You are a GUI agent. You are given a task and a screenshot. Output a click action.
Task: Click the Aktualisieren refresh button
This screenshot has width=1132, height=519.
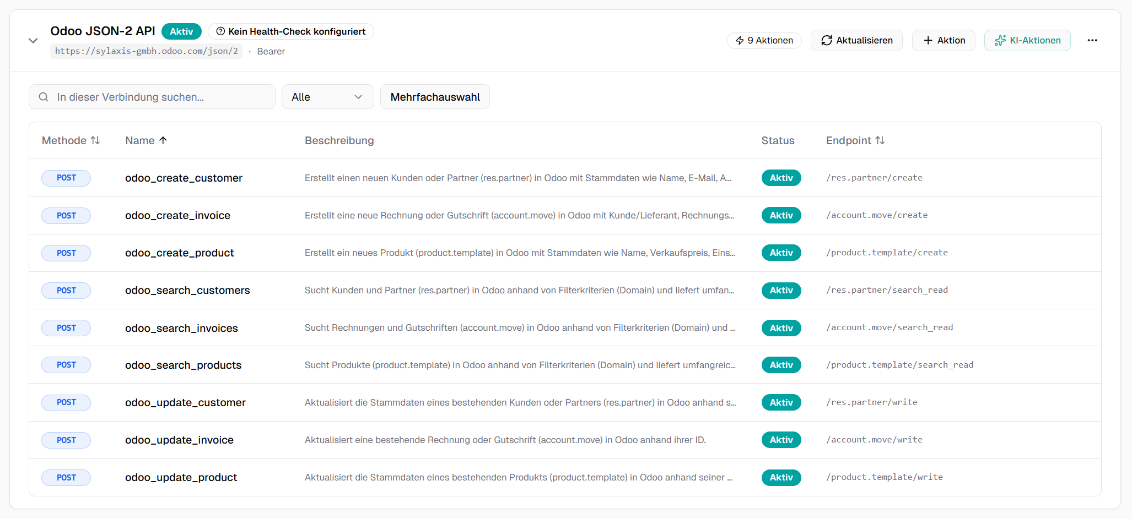856,40
